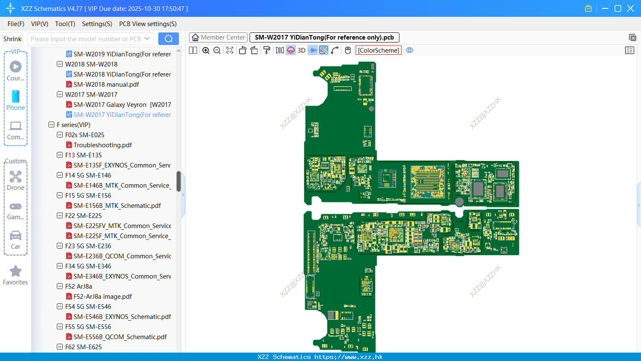Click the Shrink button

(x=13, y=39)
